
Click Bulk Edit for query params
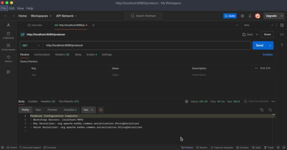point(265,68)
